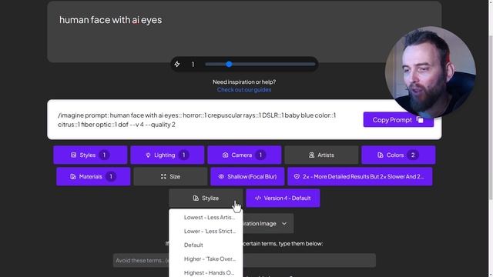Viewport: 493px width, 277px height.
Task: Open the 2x More Detailed Results quality button
Action: (x=360, y=176)
